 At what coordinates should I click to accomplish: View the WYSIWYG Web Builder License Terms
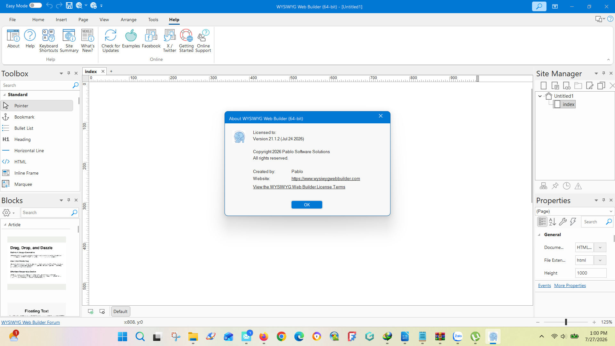click(x=299, y=187)
